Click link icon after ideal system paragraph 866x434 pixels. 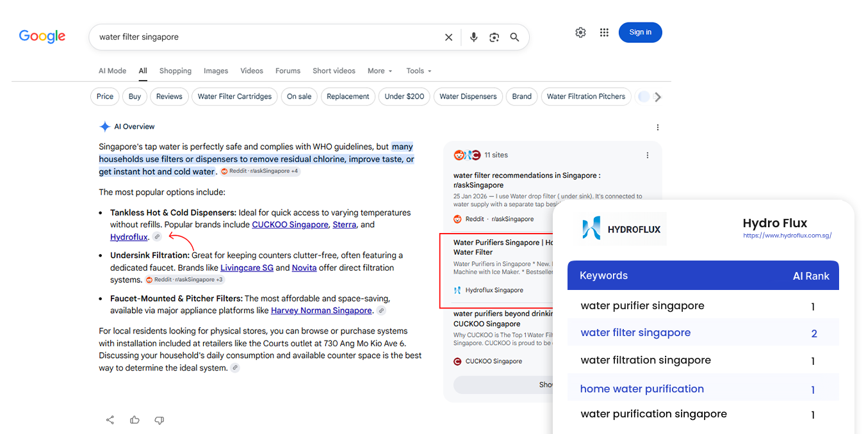[235, 368]
